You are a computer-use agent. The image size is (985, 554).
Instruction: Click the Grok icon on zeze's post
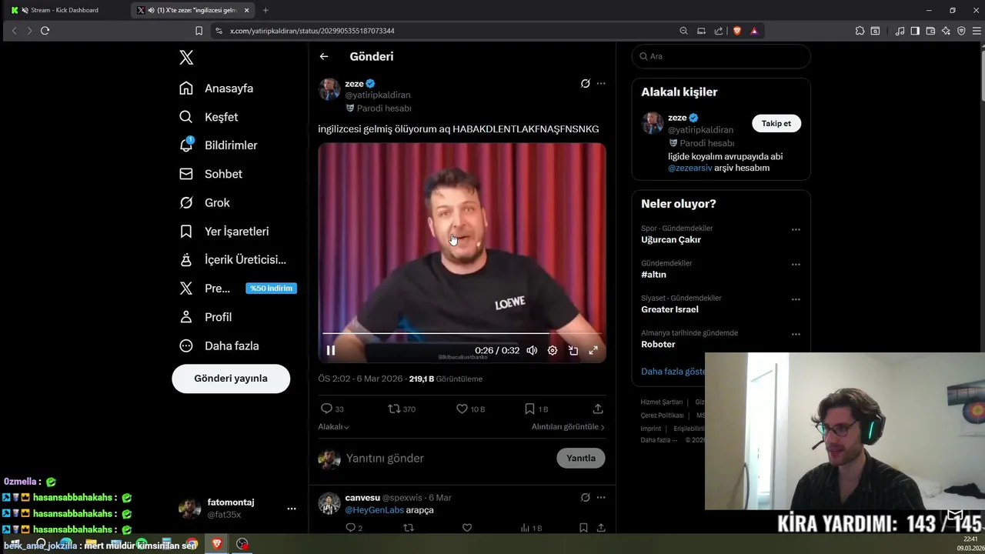[x=586, y=83]
